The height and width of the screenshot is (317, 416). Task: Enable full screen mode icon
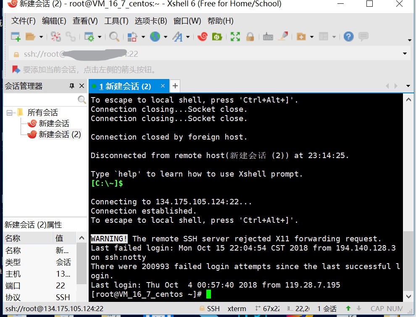tap(235, 37)
